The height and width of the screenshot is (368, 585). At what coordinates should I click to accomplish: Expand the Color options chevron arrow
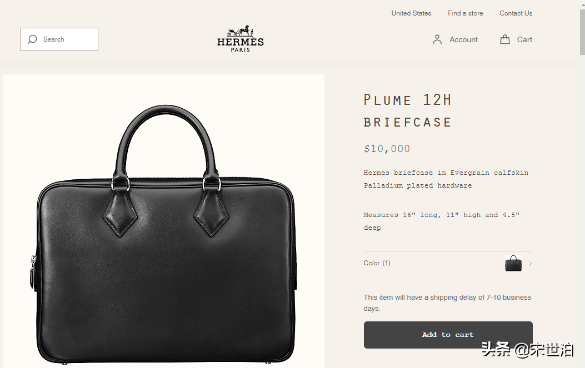pos(530,263)
